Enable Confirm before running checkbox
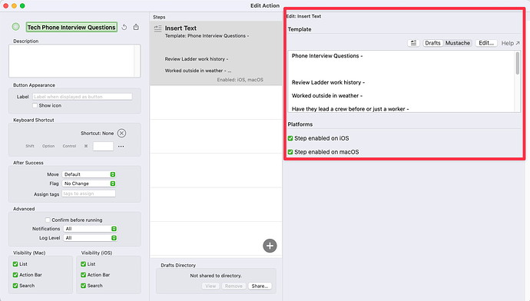This screenshot has height=301, width=530. (x=48, y=220)
